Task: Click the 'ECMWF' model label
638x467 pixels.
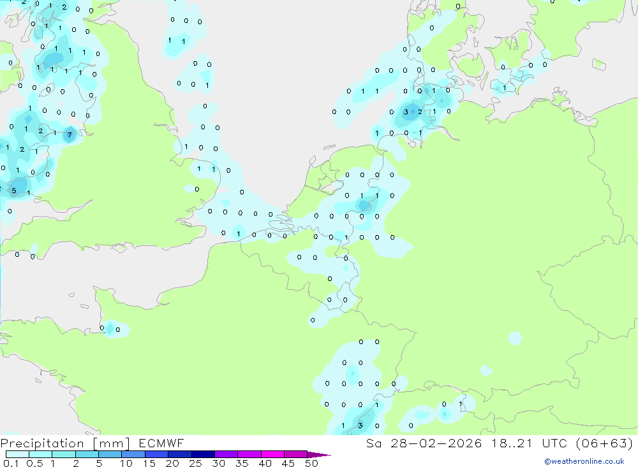Action: (161, 443)
